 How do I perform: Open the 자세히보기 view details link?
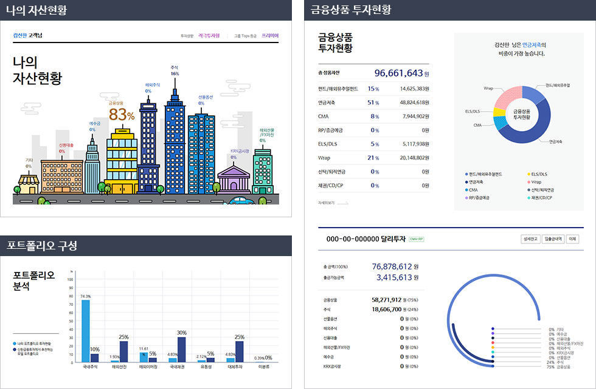(326, 203)
